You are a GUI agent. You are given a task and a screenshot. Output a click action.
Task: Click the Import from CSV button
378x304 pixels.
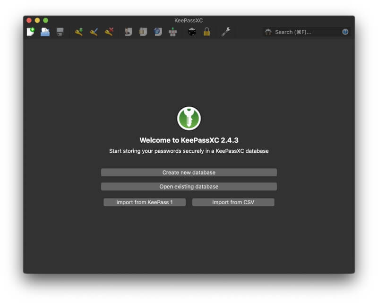click(233, 202)
